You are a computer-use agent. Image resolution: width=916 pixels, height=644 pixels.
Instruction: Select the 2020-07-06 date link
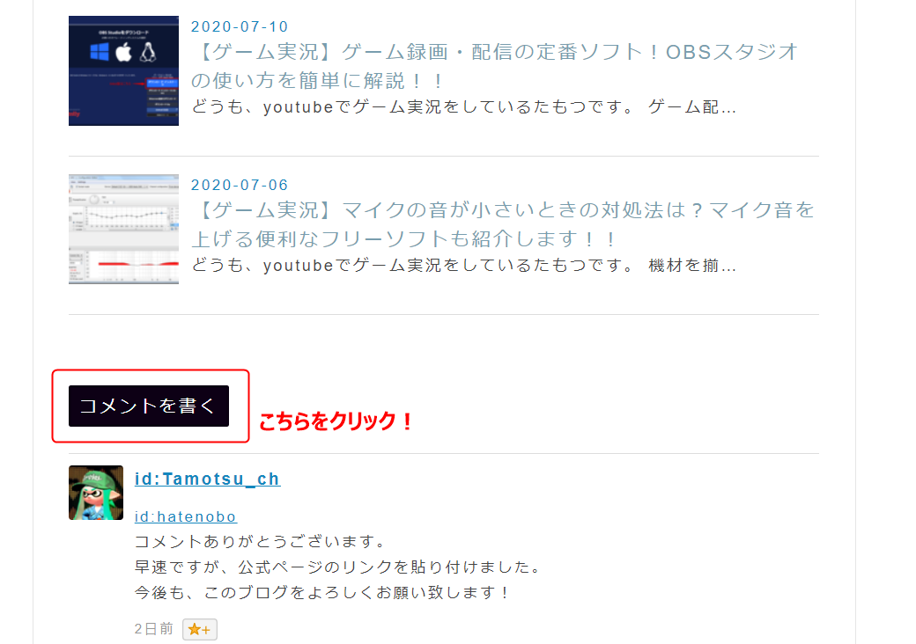(240, 185)
